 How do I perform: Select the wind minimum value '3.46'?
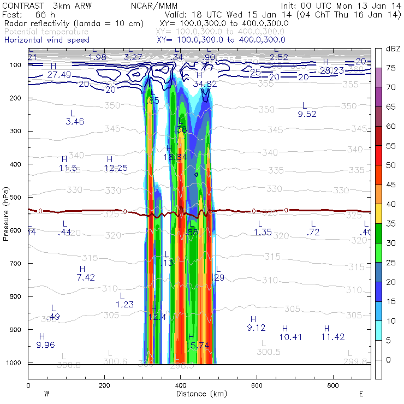[x=75, y=122]
